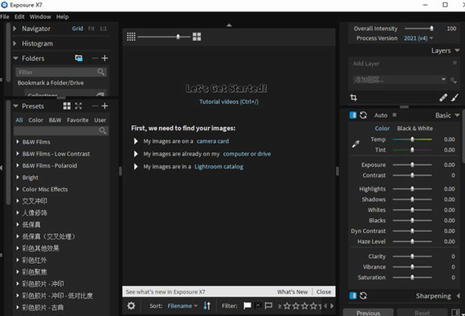465x316 pixels.
Task: Open the Window menu
Action: coord(40,16)
